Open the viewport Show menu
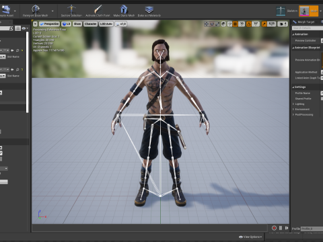 (x=77, y=24)
